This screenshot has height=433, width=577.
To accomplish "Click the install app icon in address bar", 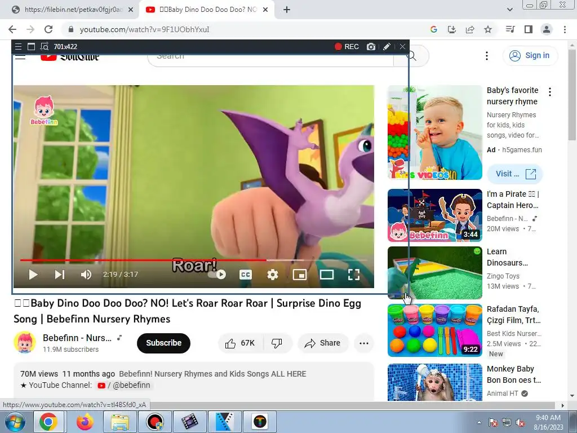I will pos(452,29).
